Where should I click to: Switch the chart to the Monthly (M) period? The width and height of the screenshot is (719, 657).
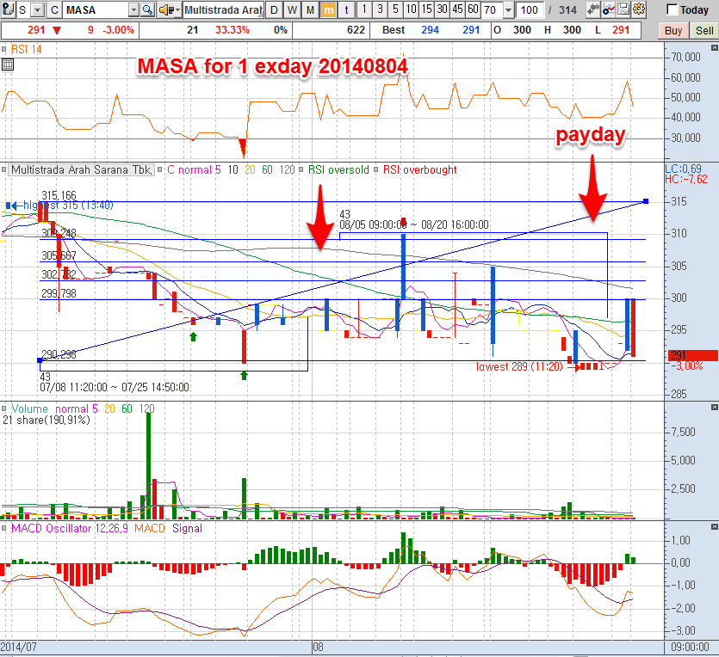tap(310, 9)
